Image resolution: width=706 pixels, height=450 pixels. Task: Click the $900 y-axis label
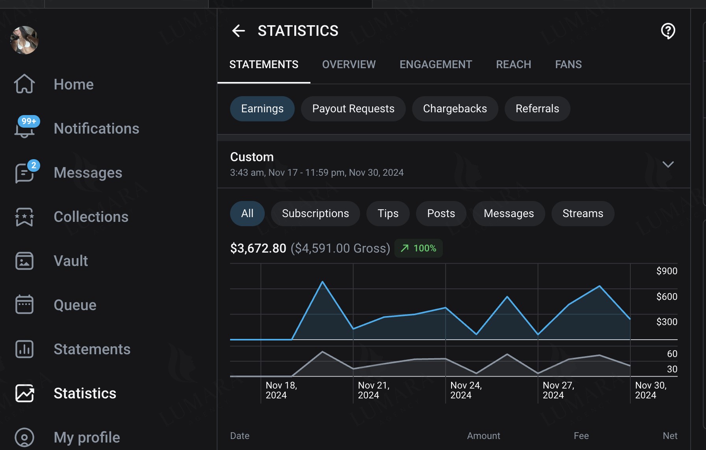click(x=667, y=271)
